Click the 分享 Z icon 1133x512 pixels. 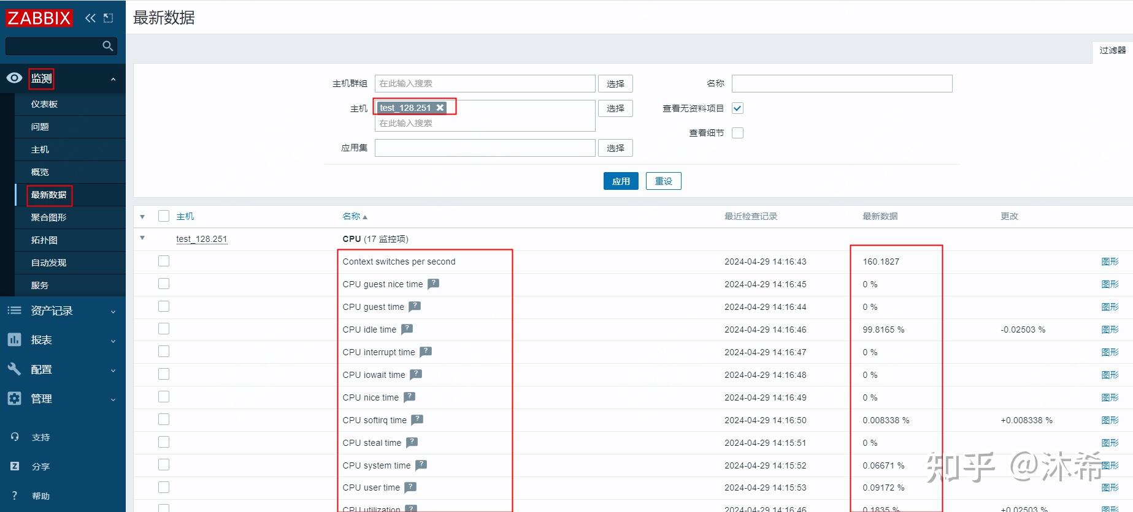[15, 466]
